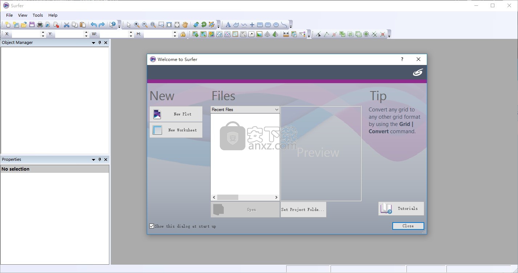Click the New 3D Surface green pyramid icon
The width and height of the screenshot is (518, 273).
coord(275,34)
